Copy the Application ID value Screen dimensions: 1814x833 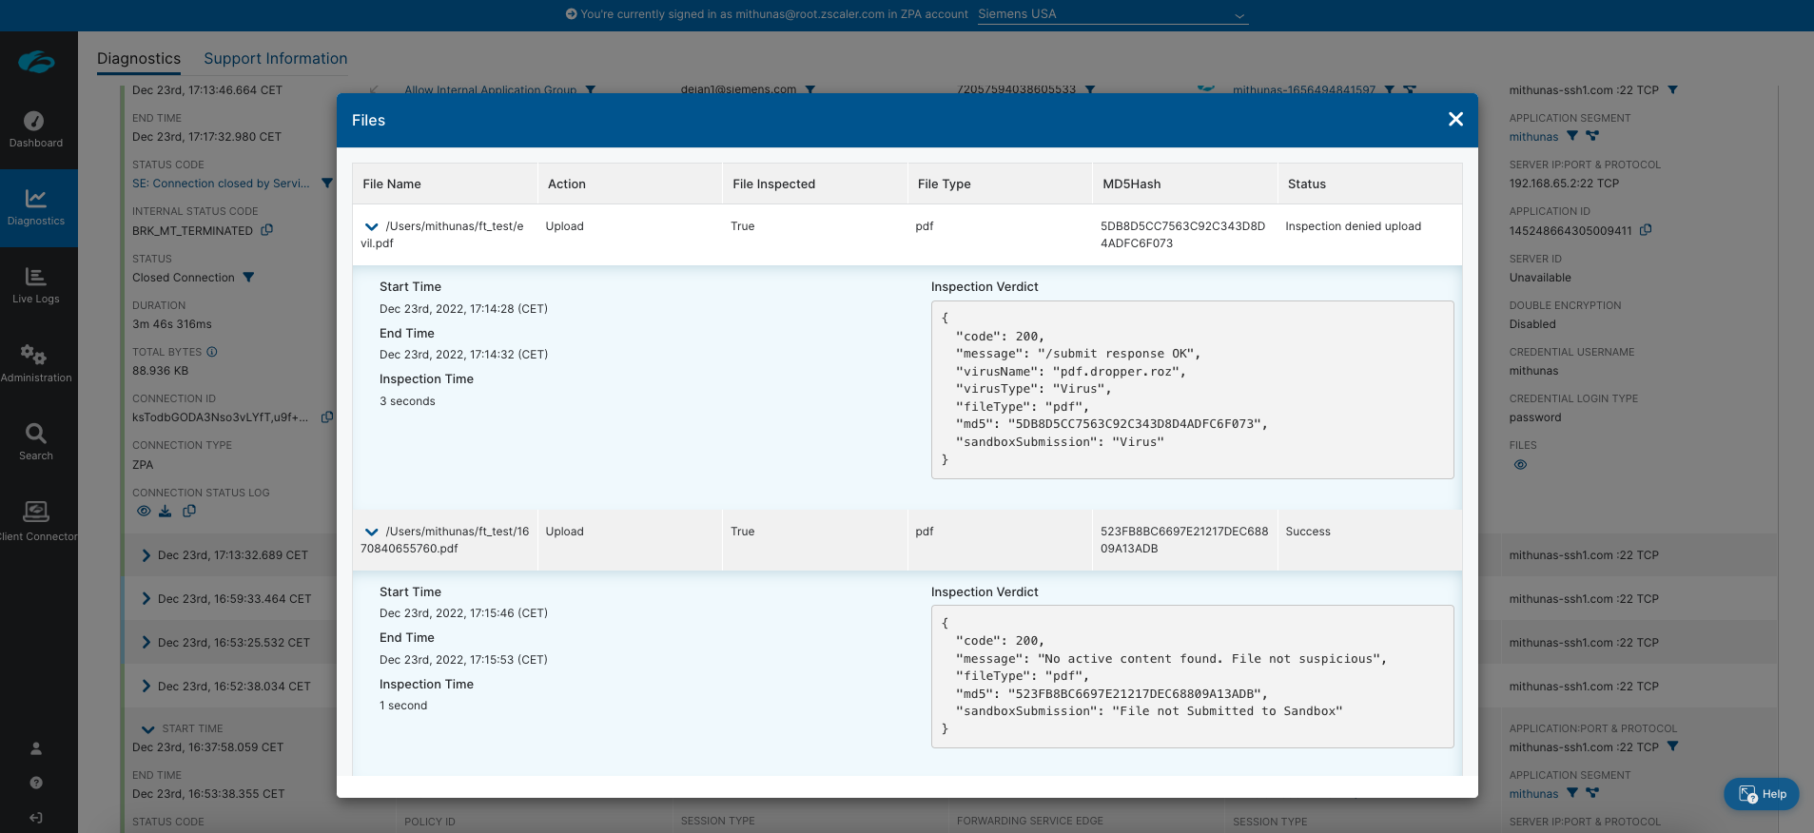pos(1646,230)
